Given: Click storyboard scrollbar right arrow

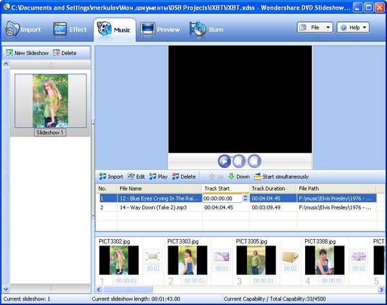Looking at the screenshot, I should click(x=381, y=289).
